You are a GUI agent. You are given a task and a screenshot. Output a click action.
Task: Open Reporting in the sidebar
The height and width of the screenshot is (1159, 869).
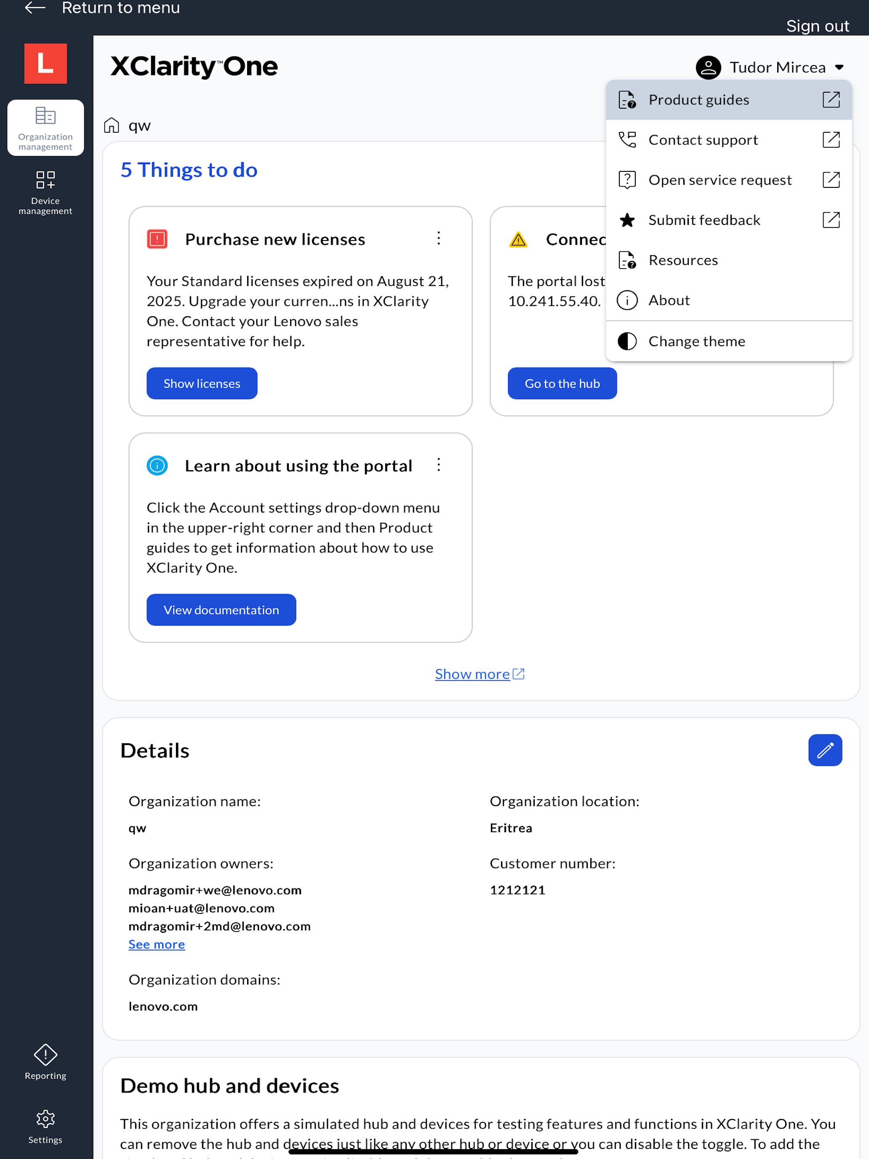45,1062
